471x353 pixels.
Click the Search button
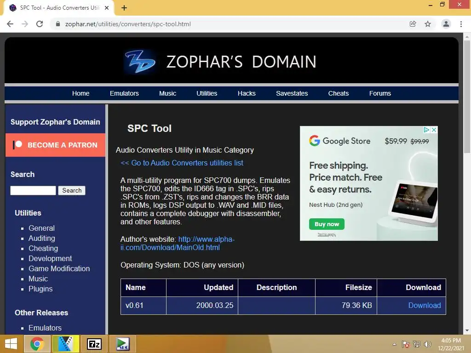pyautogui.click(x=72, y=190)
